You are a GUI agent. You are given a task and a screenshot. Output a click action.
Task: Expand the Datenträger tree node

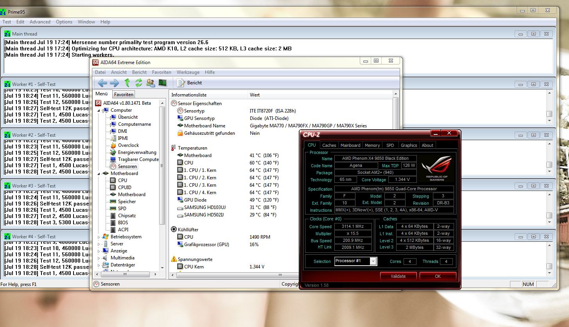click(99, 265)
